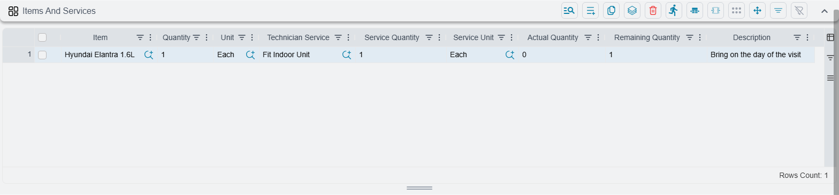
Task: Open the columns side panel icon
Action: pos(830,37)
